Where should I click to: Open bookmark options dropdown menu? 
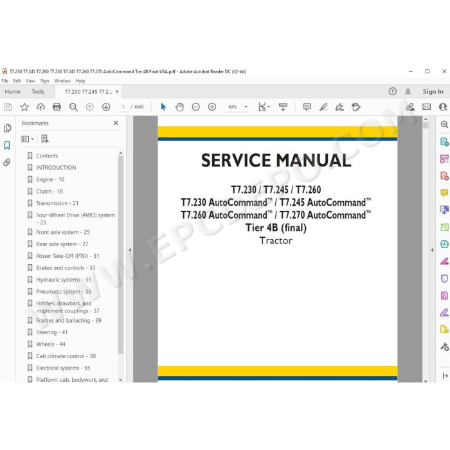pyautogui.click(x=28, y=139)
